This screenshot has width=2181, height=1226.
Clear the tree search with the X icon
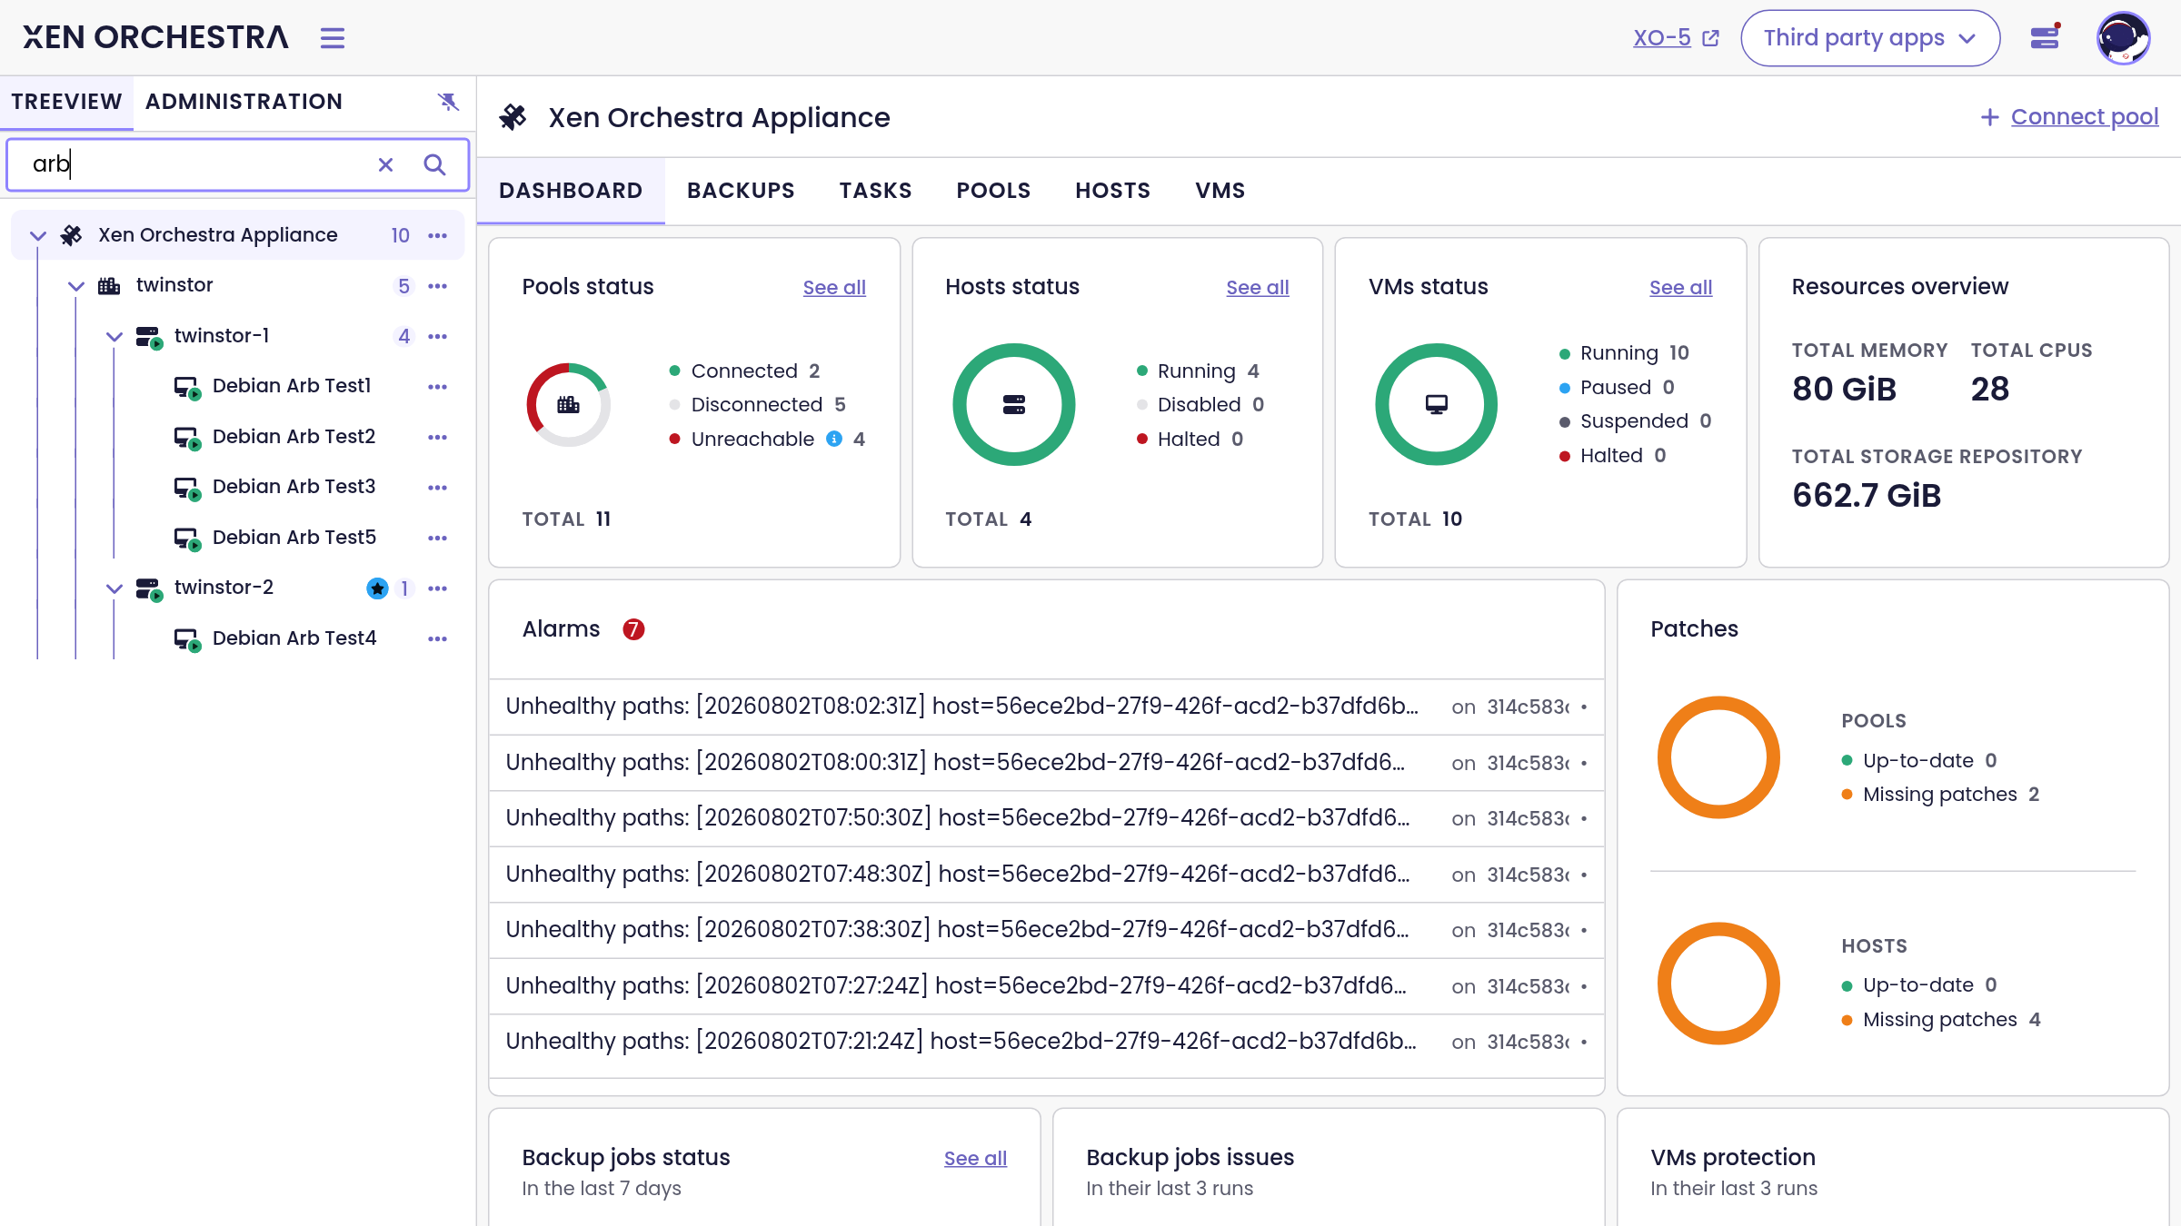tap(385, 164)
